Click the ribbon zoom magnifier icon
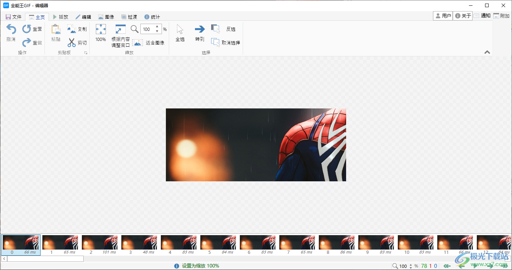This screenshot has height=270, width=512. tap(134, 29)
